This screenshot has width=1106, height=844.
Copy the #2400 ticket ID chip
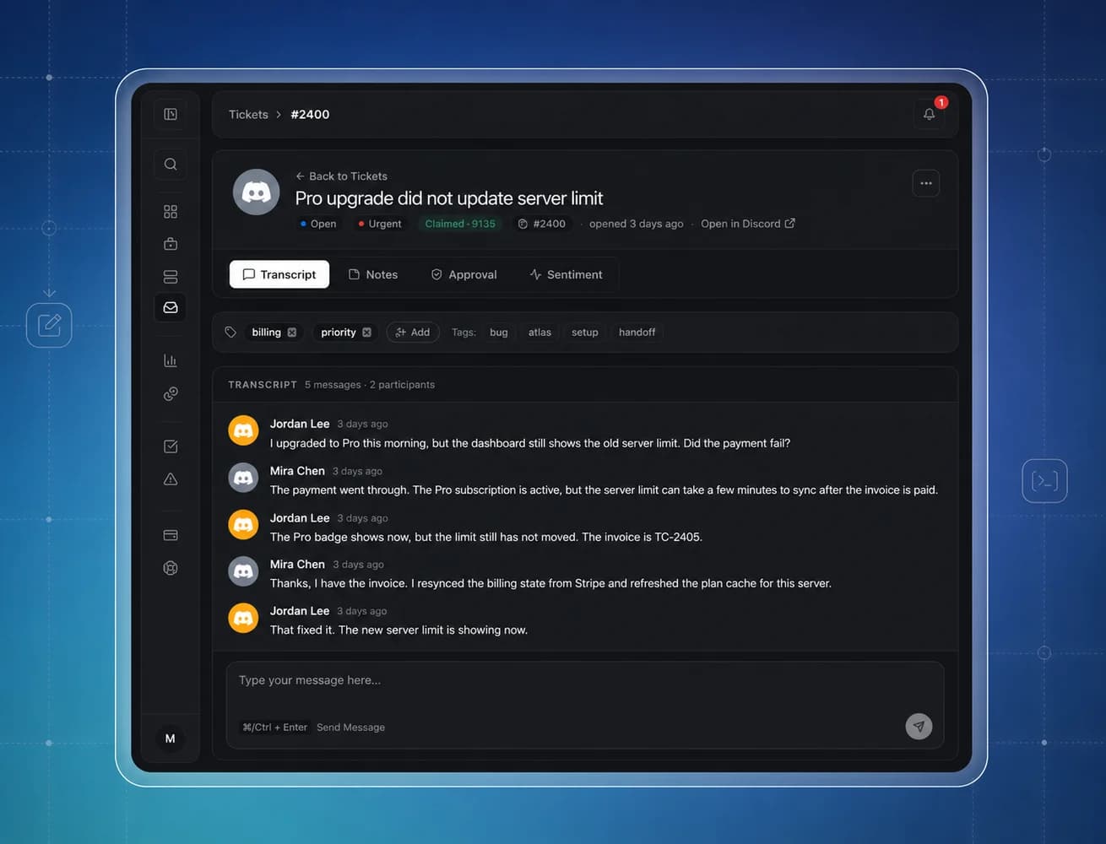pos(542,224)
